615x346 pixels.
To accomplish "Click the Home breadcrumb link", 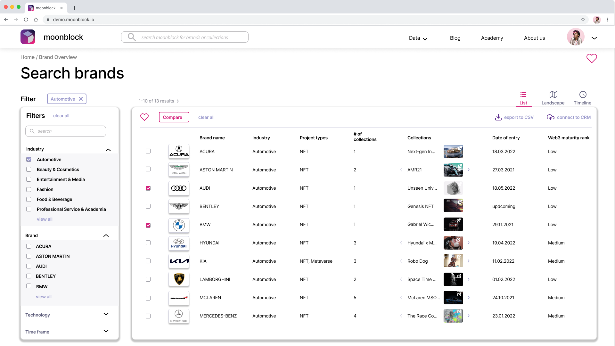I will 28,57.
